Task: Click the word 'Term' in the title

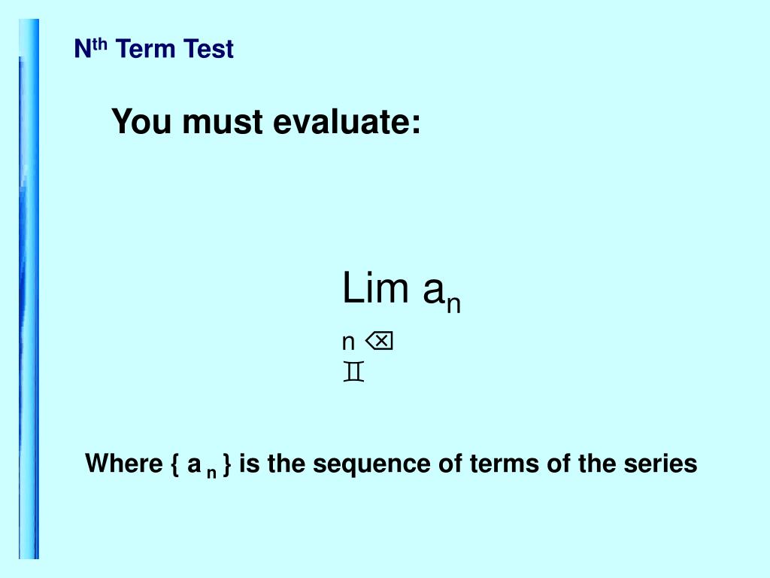Action: [146, 50]
